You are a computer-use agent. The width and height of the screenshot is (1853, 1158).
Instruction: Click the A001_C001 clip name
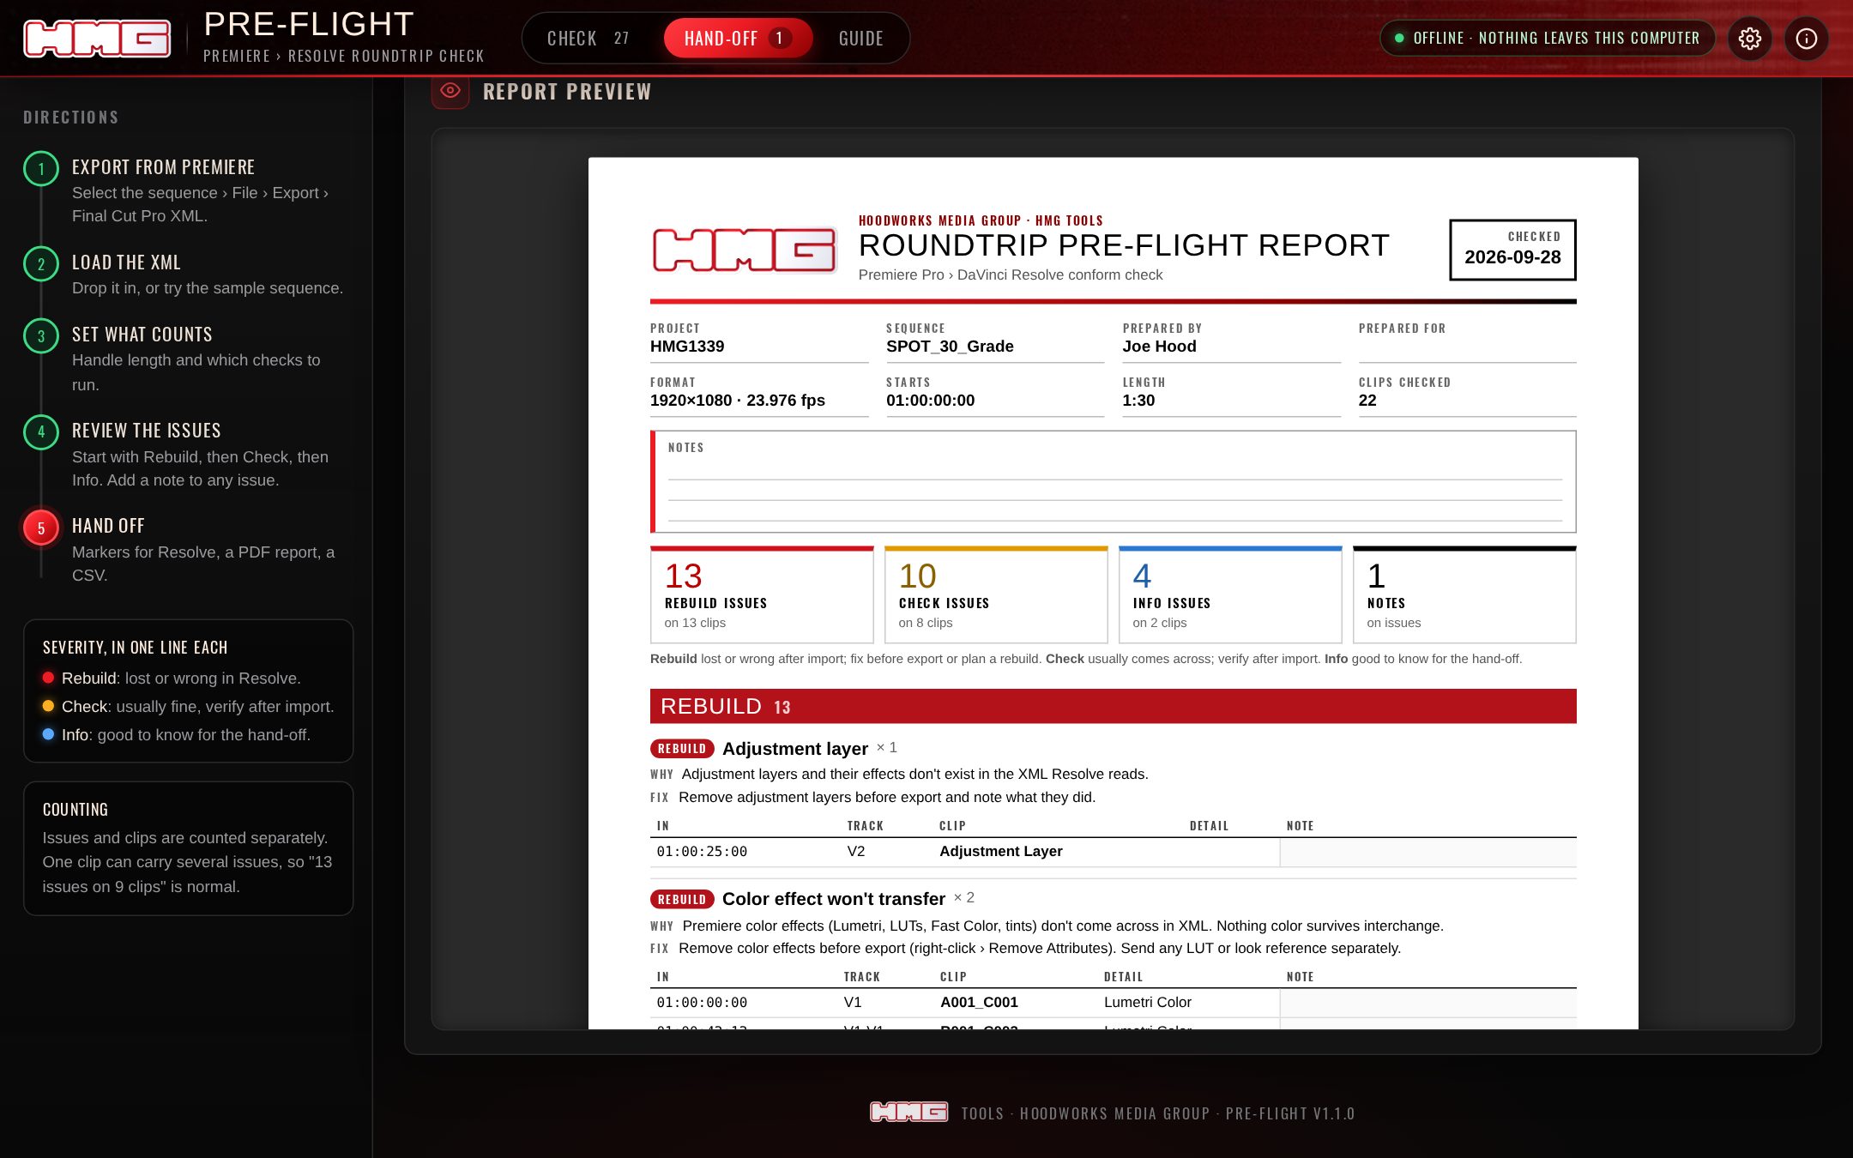(x=979, y=1003)
